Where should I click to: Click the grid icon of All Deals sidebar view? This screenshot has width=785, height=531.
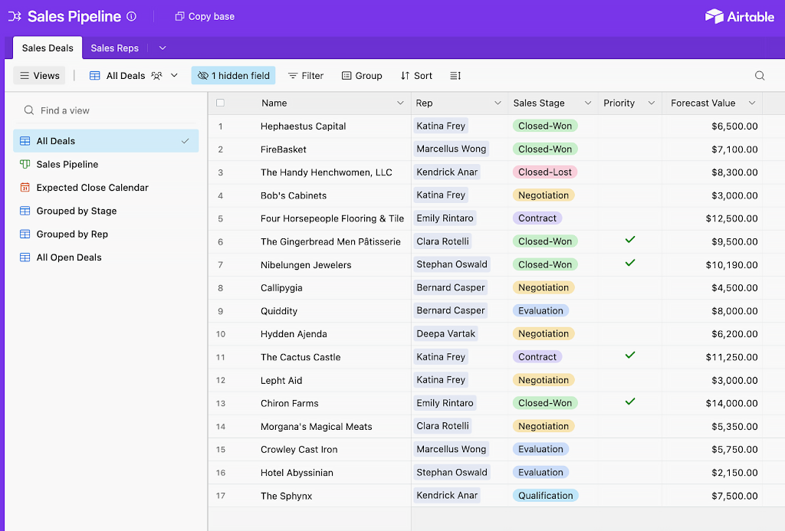pos(25,141)
